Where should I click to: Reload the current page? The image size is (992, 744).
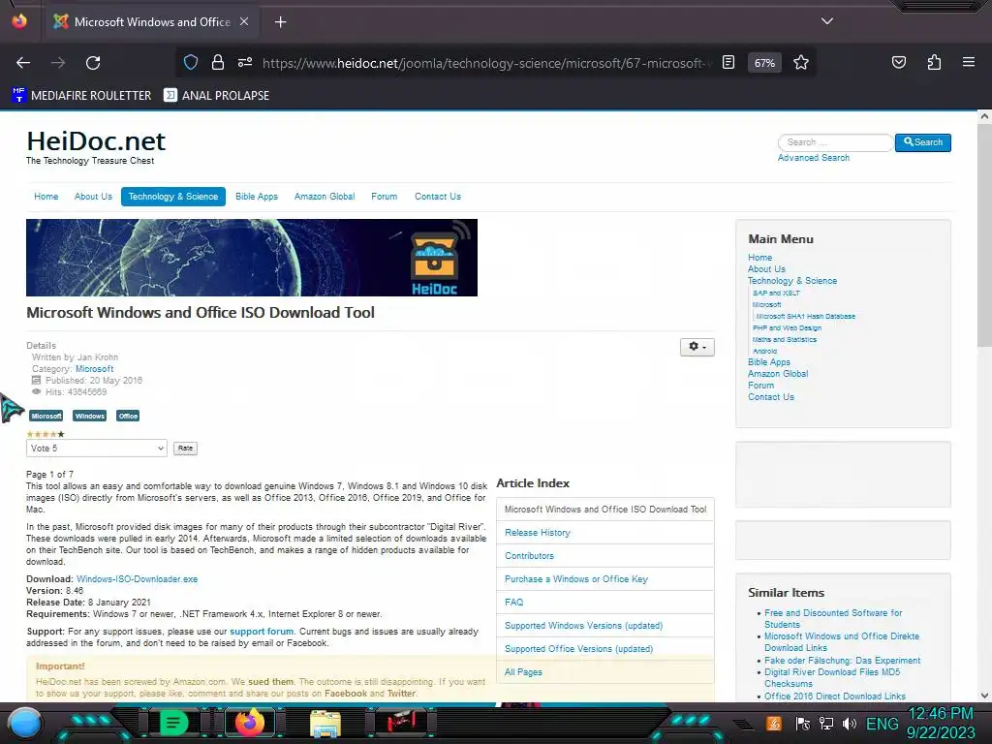[93, 63]
